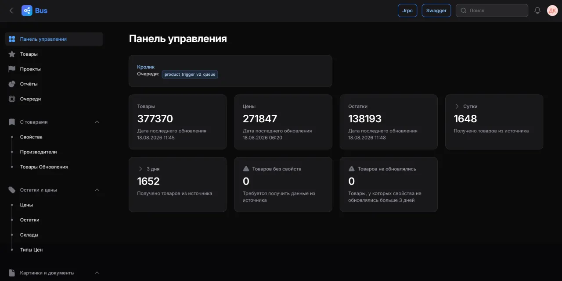Click the Товаров без свойств title
This screenshot has height=281, width=562.
(x=277, y=169)
